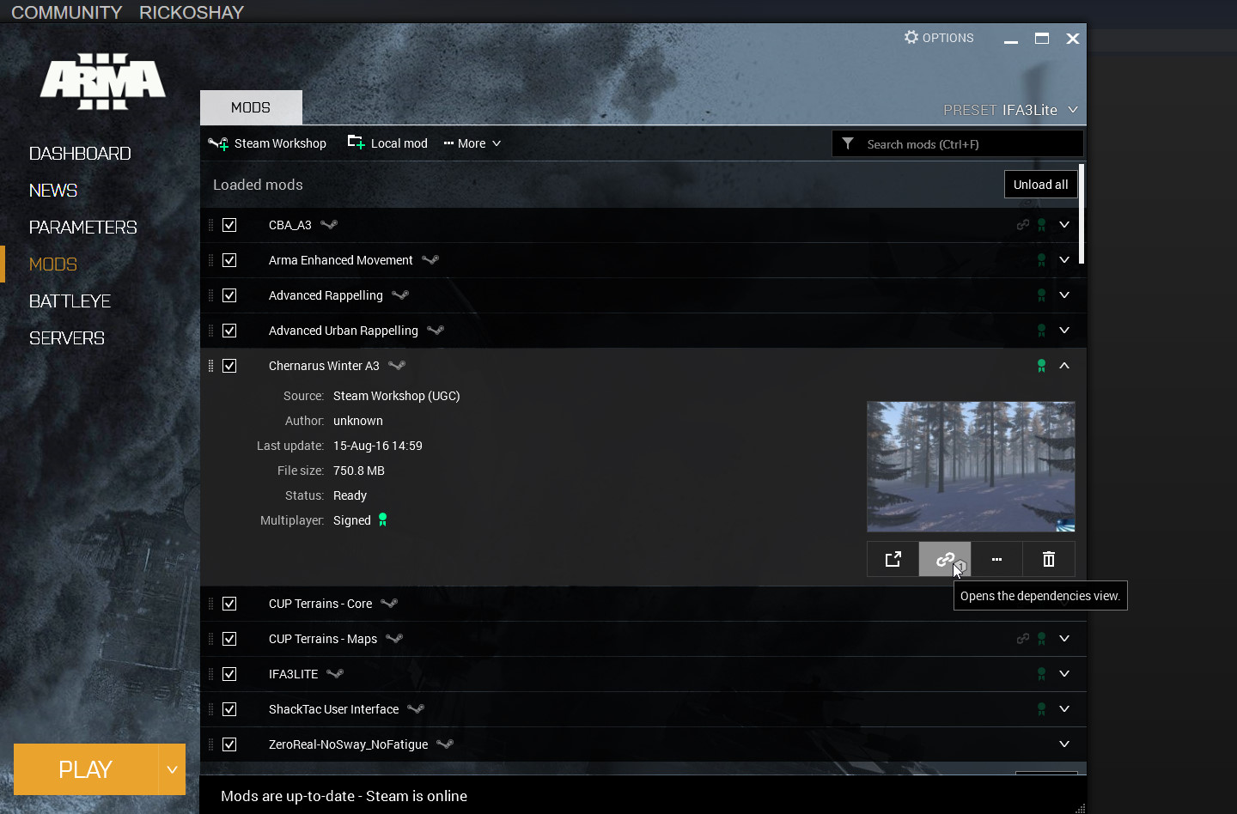The width and height of the screenshot is (1237, 814).
Task: Go to the Dashboard section
Action: 80,154
